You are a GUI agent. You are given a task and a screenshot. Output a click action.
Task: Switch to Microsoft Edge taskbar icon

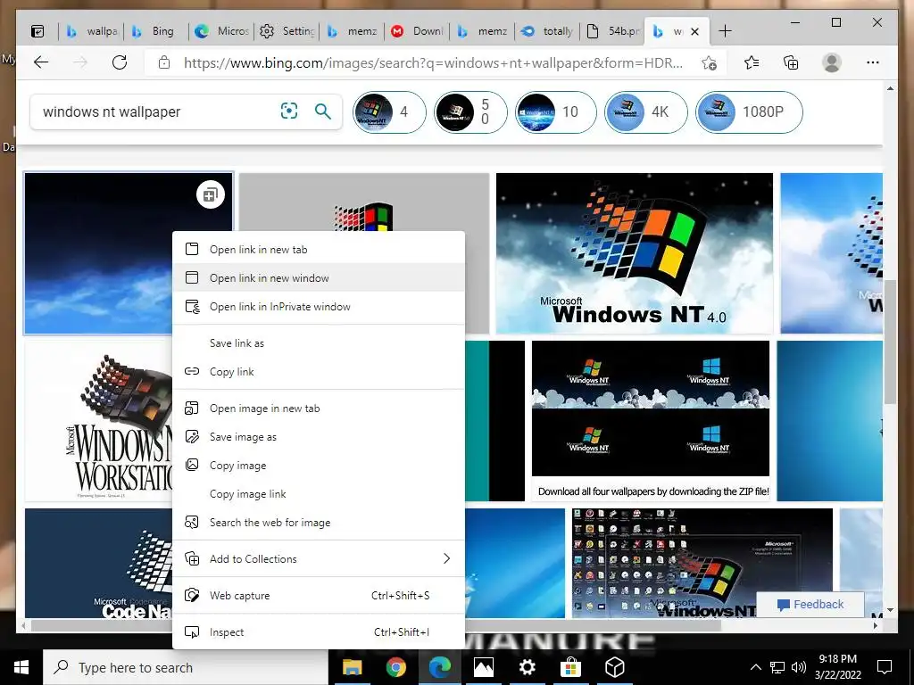coord(440,667)
